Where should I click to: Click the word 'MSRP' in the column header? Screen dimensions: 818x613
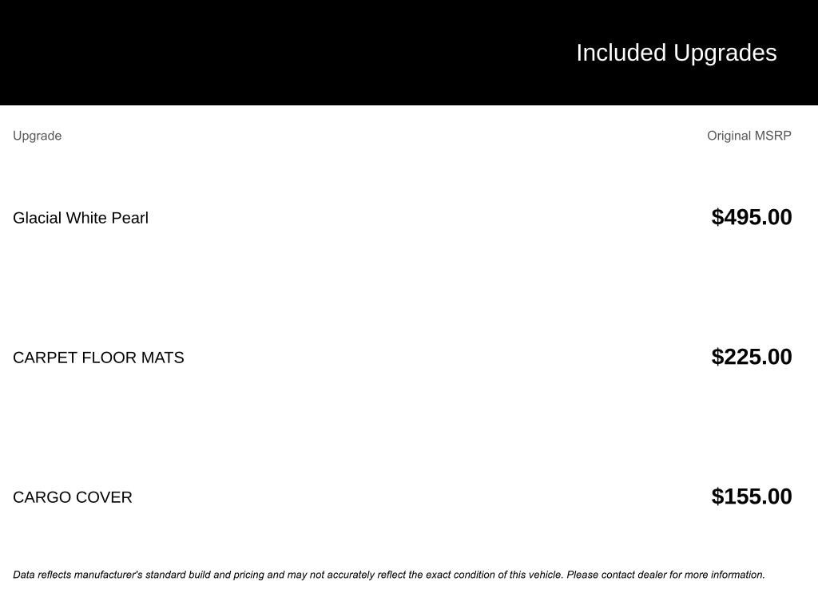(772, 136)
